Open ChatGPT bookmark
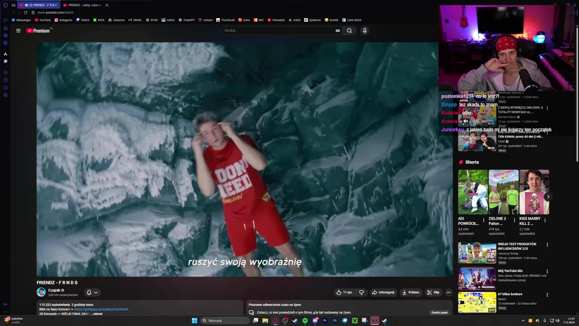This screenshot has width=579, height=326. (x=187, y=20)
